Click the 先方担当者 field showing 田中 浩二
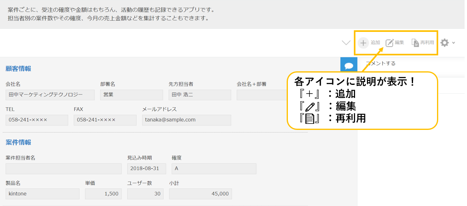The image size is (467, 206). [x=200, y=95]
